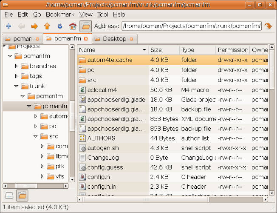Go up to the parent folder
Image resolution: width=277 pixels, height=213 pixels.
pos(47,26)
